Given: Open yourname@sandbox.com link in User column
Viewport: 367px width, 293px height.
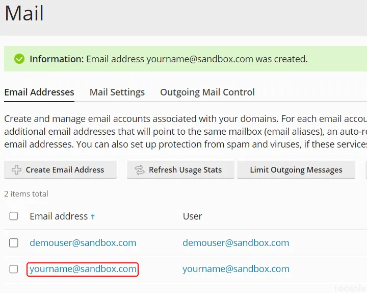Looking at the screenshot, I should (236, 269).
